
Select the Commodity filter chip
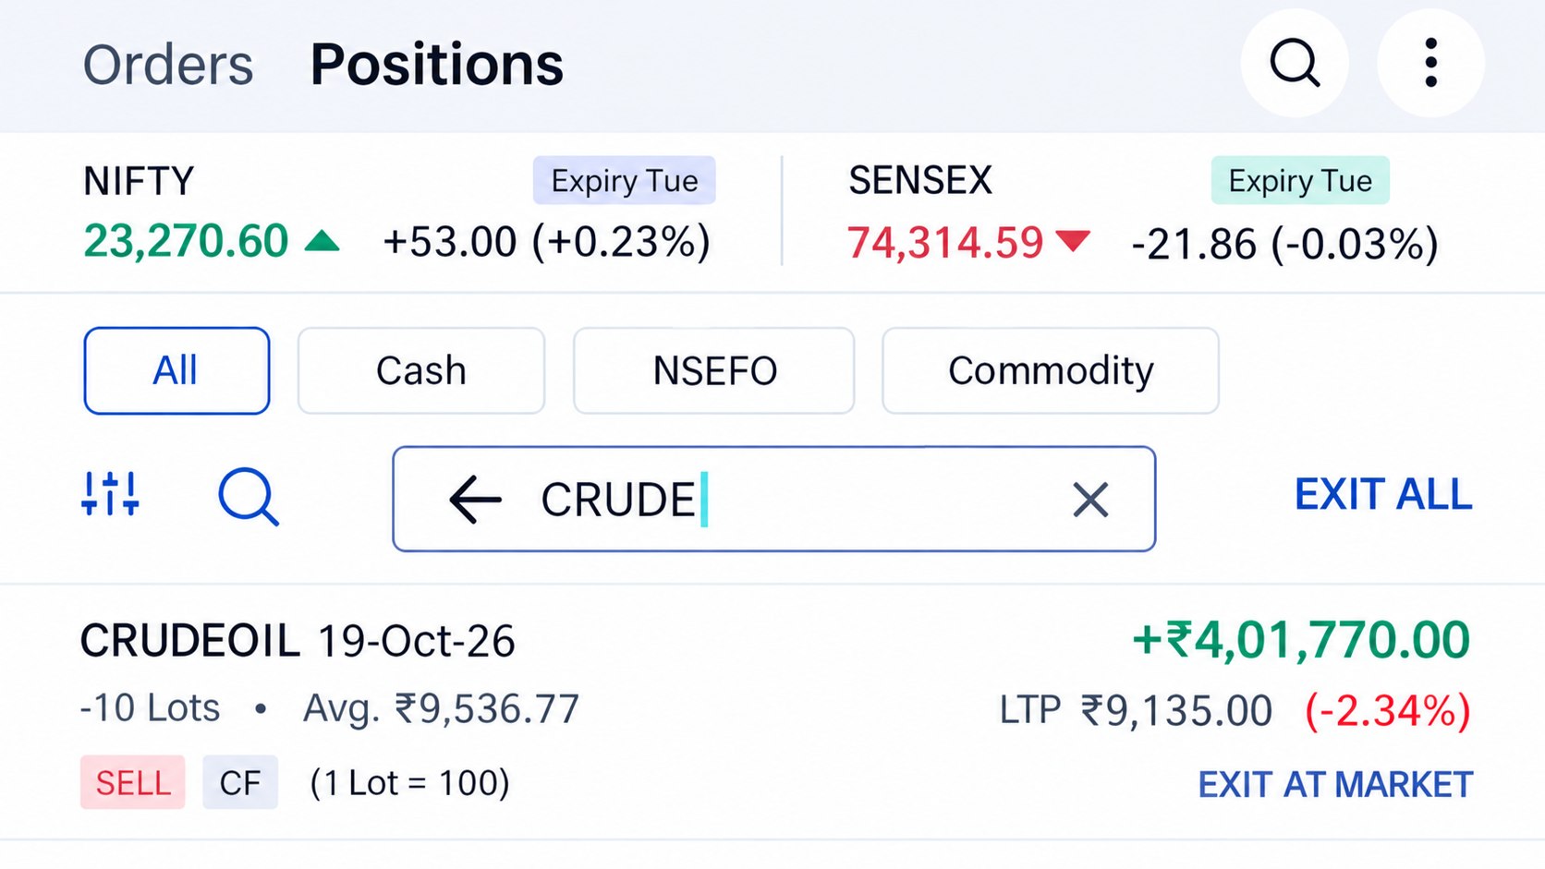(x=1051, y=370)
